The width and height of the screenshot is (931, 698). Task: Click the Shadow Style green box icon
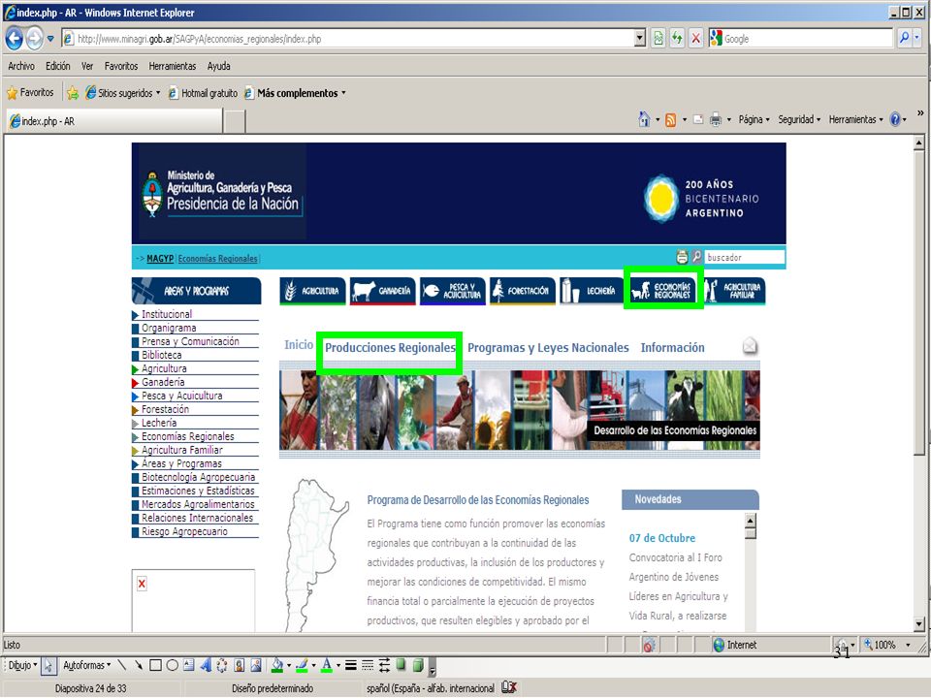coord(401,664)
